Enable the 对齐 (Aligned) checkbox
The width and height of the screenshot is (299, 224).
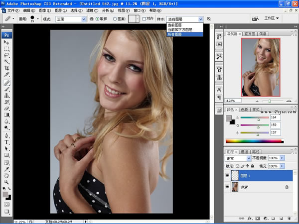[x=145, y=19]
